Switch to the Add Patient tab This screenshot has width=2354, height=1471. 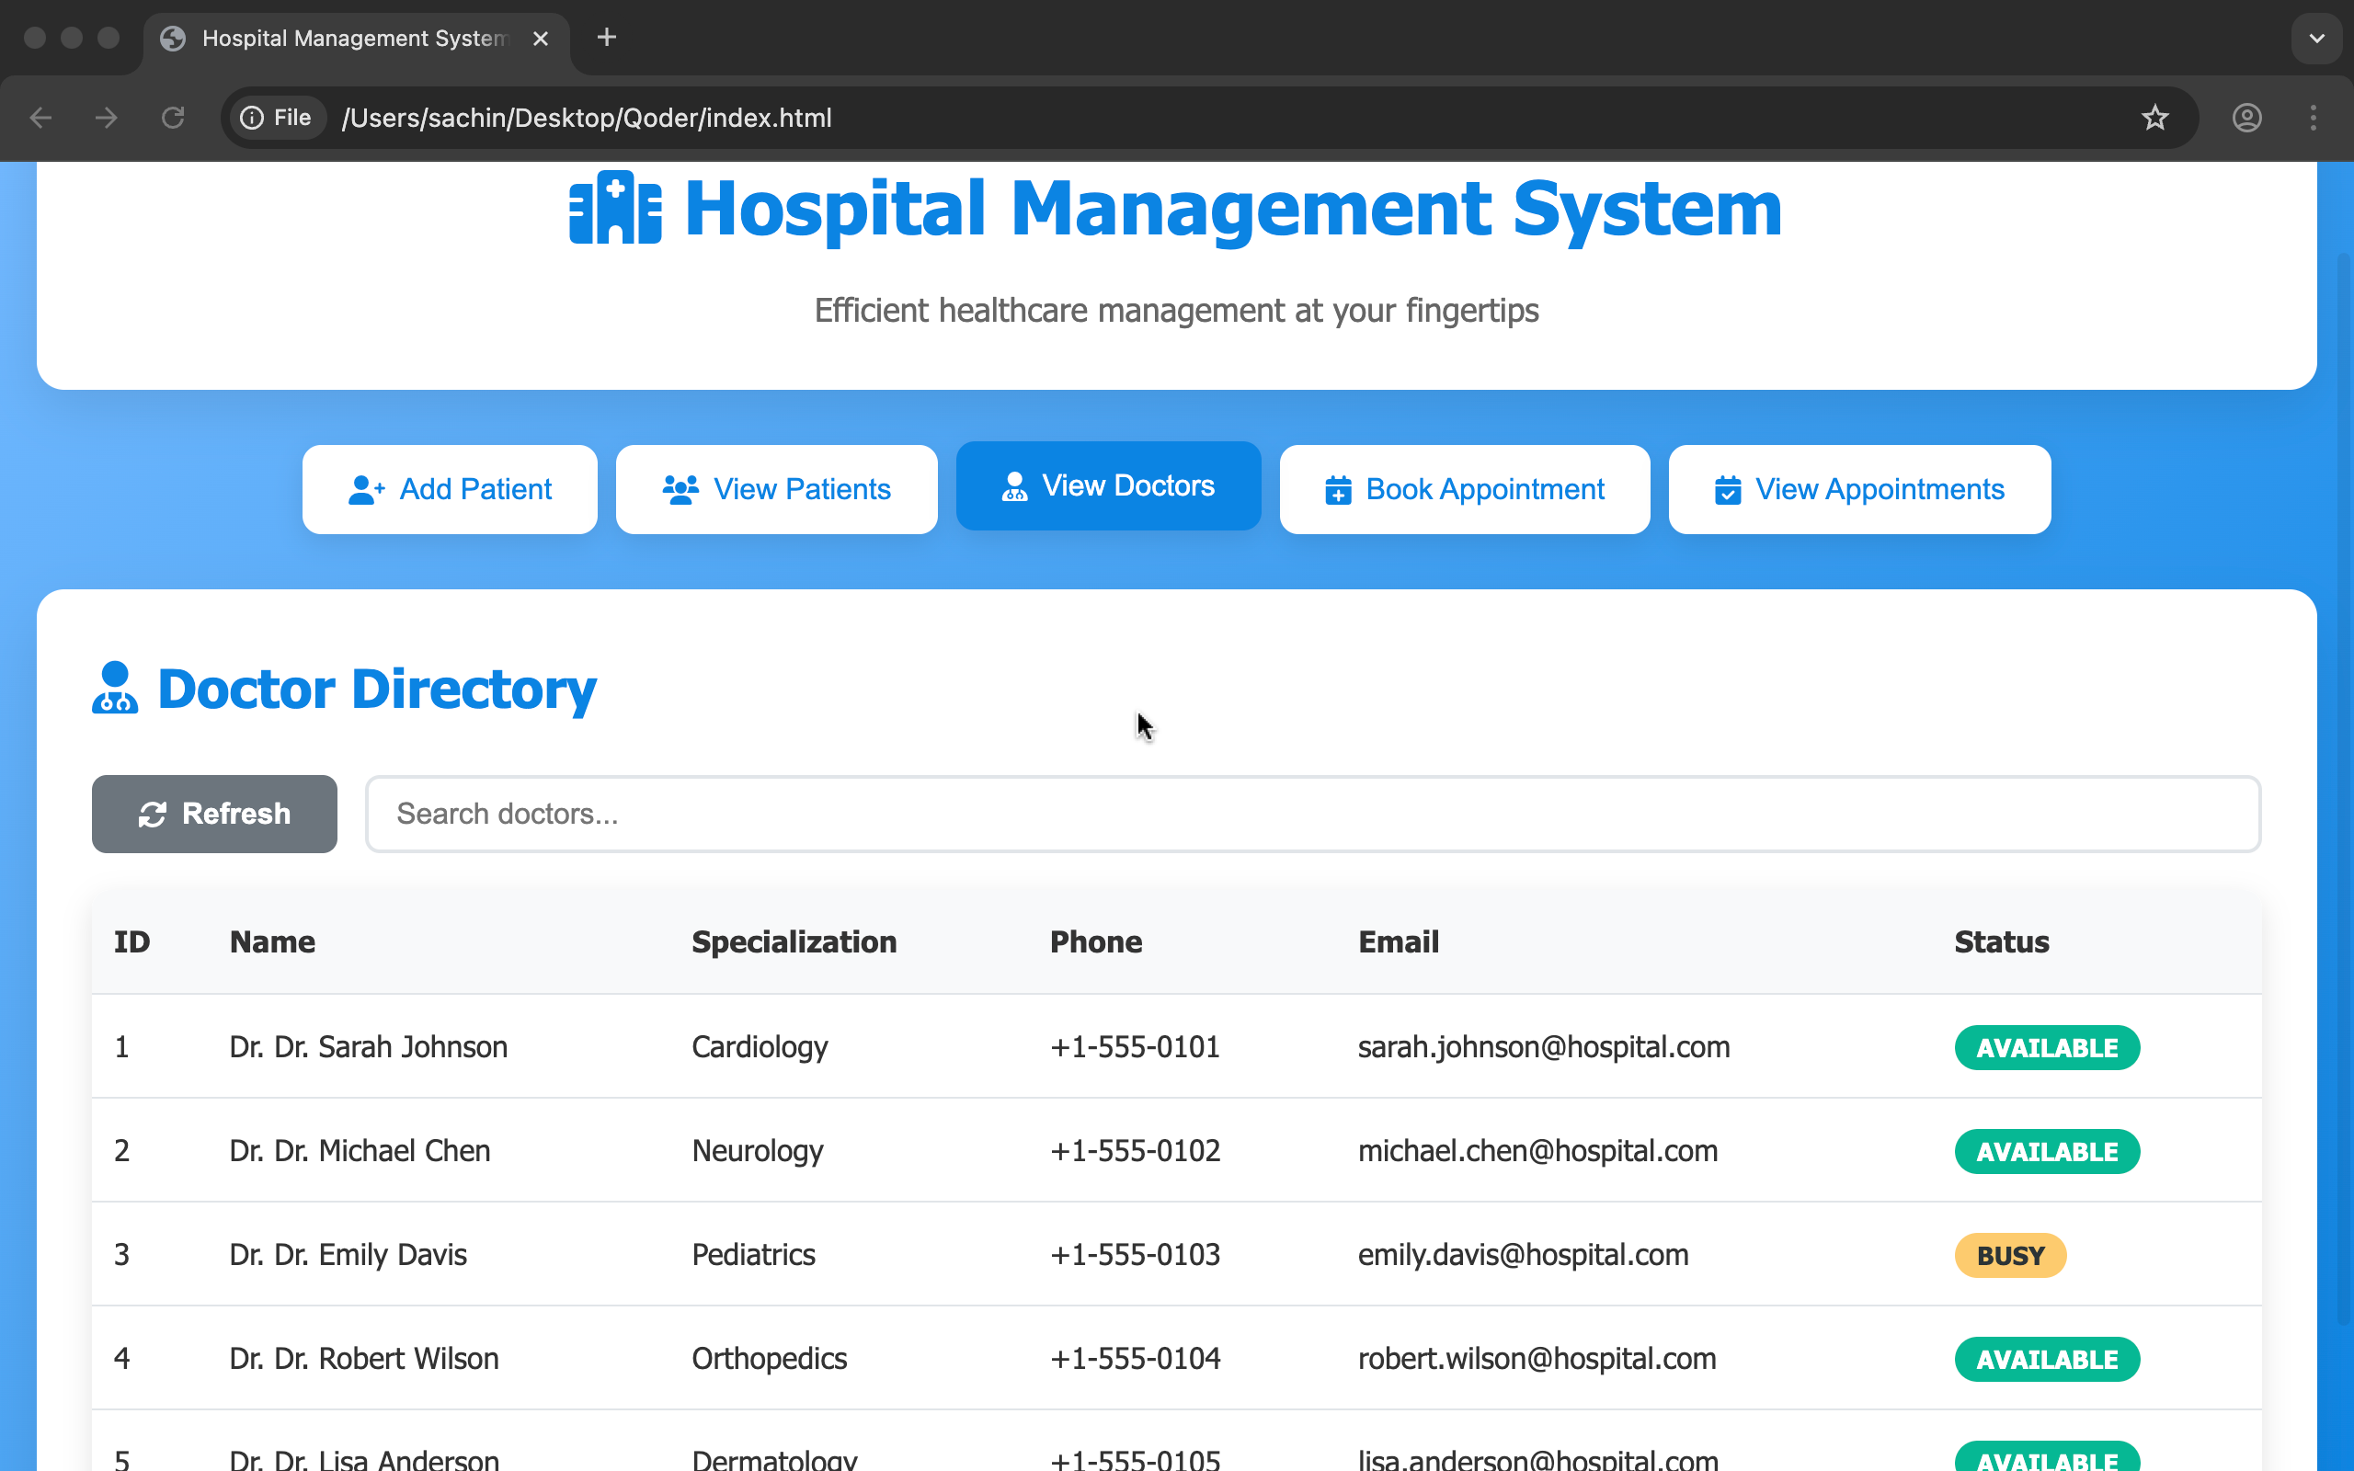pyautogui.click(x=450, y=489)
